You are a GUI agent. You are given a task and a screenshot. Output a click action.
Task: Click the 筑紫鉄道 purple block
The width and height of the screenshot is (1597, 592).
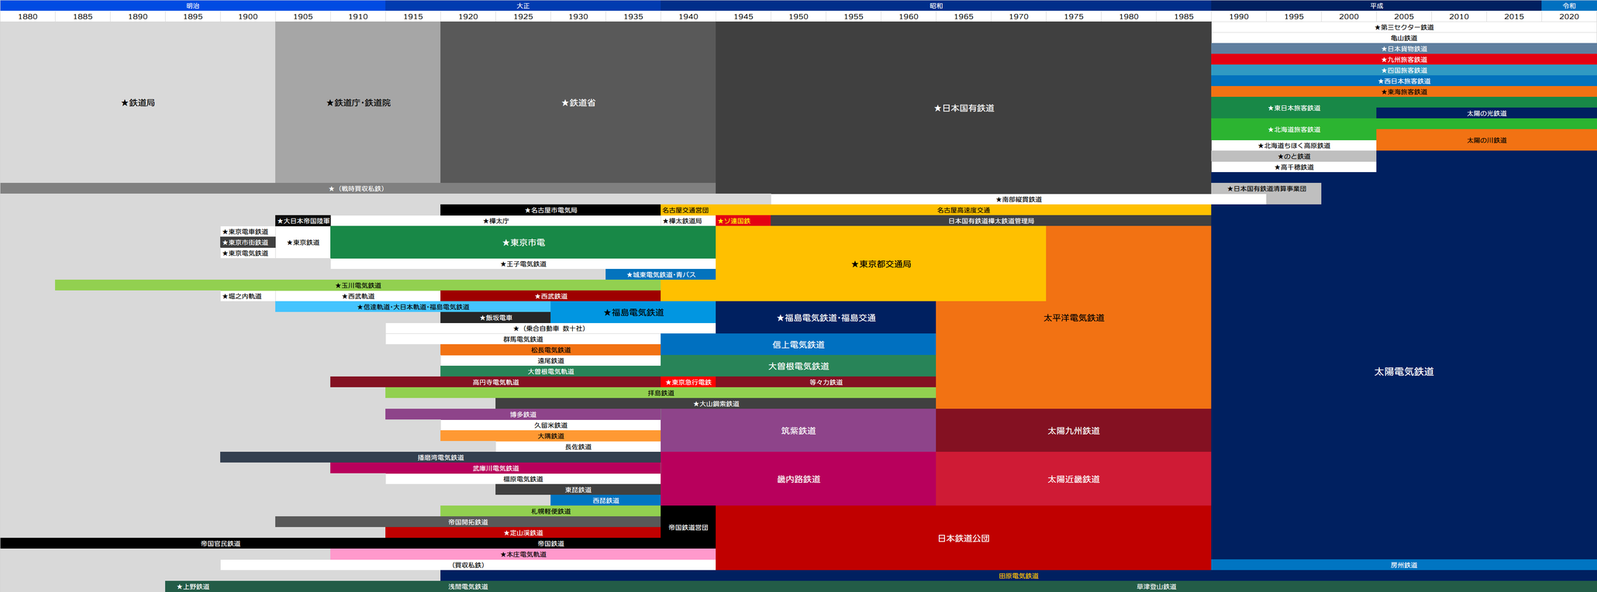[798, 431]
